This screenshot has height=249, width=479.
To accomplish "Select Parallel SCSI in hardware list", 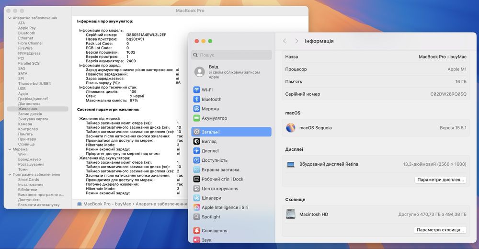I will click(x=29, y=63).
